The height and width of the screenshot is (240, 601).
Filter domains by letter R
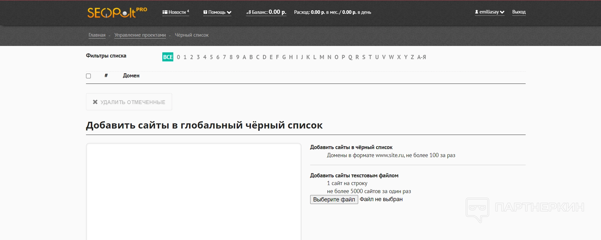click(357, 57)
